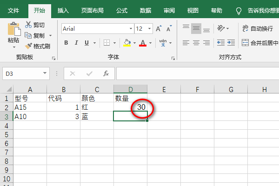Click the formula bar cancel X

click(x=73, y=73)
